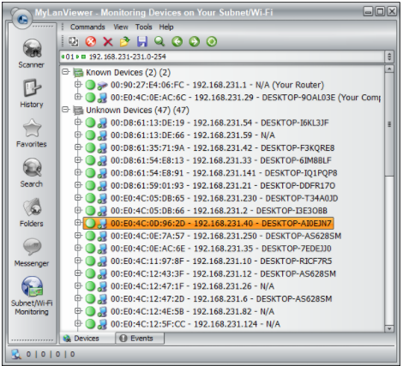This screenshot has height=366, width=403.
Task: Click the magnifying glass find icon in toolbar
Action: click(159, 42)
